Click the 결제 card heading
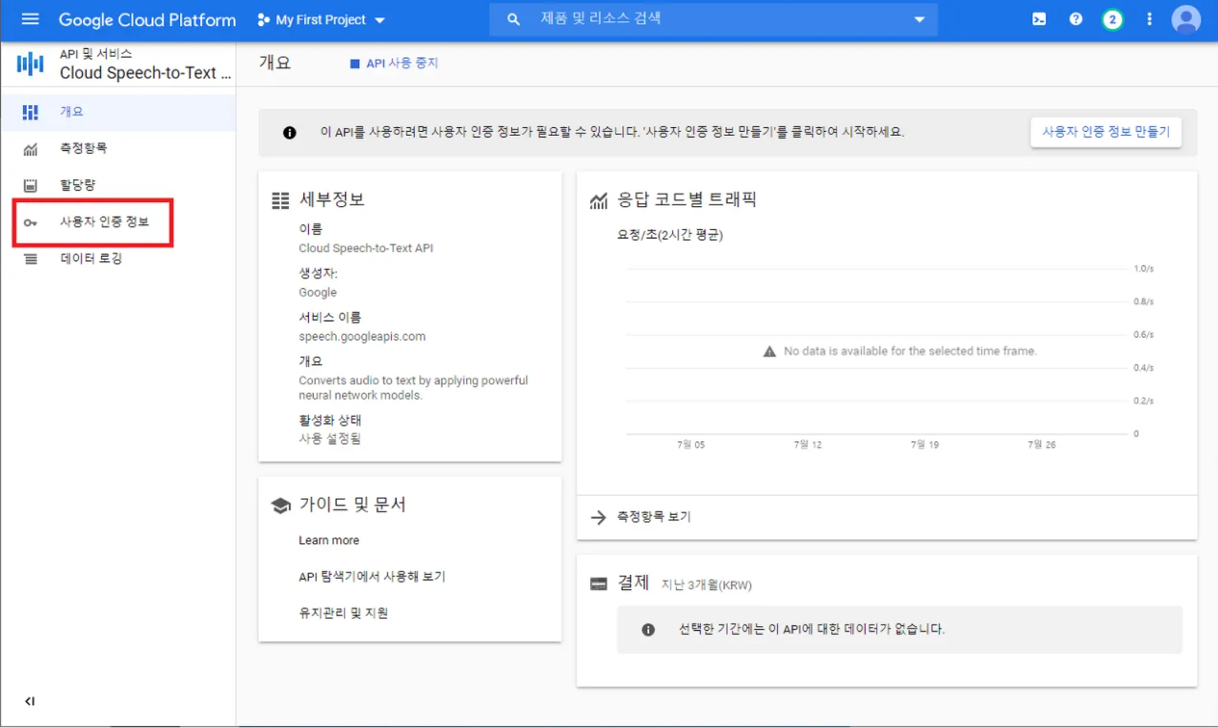The image size is (1218, 728). coord(633,583)
